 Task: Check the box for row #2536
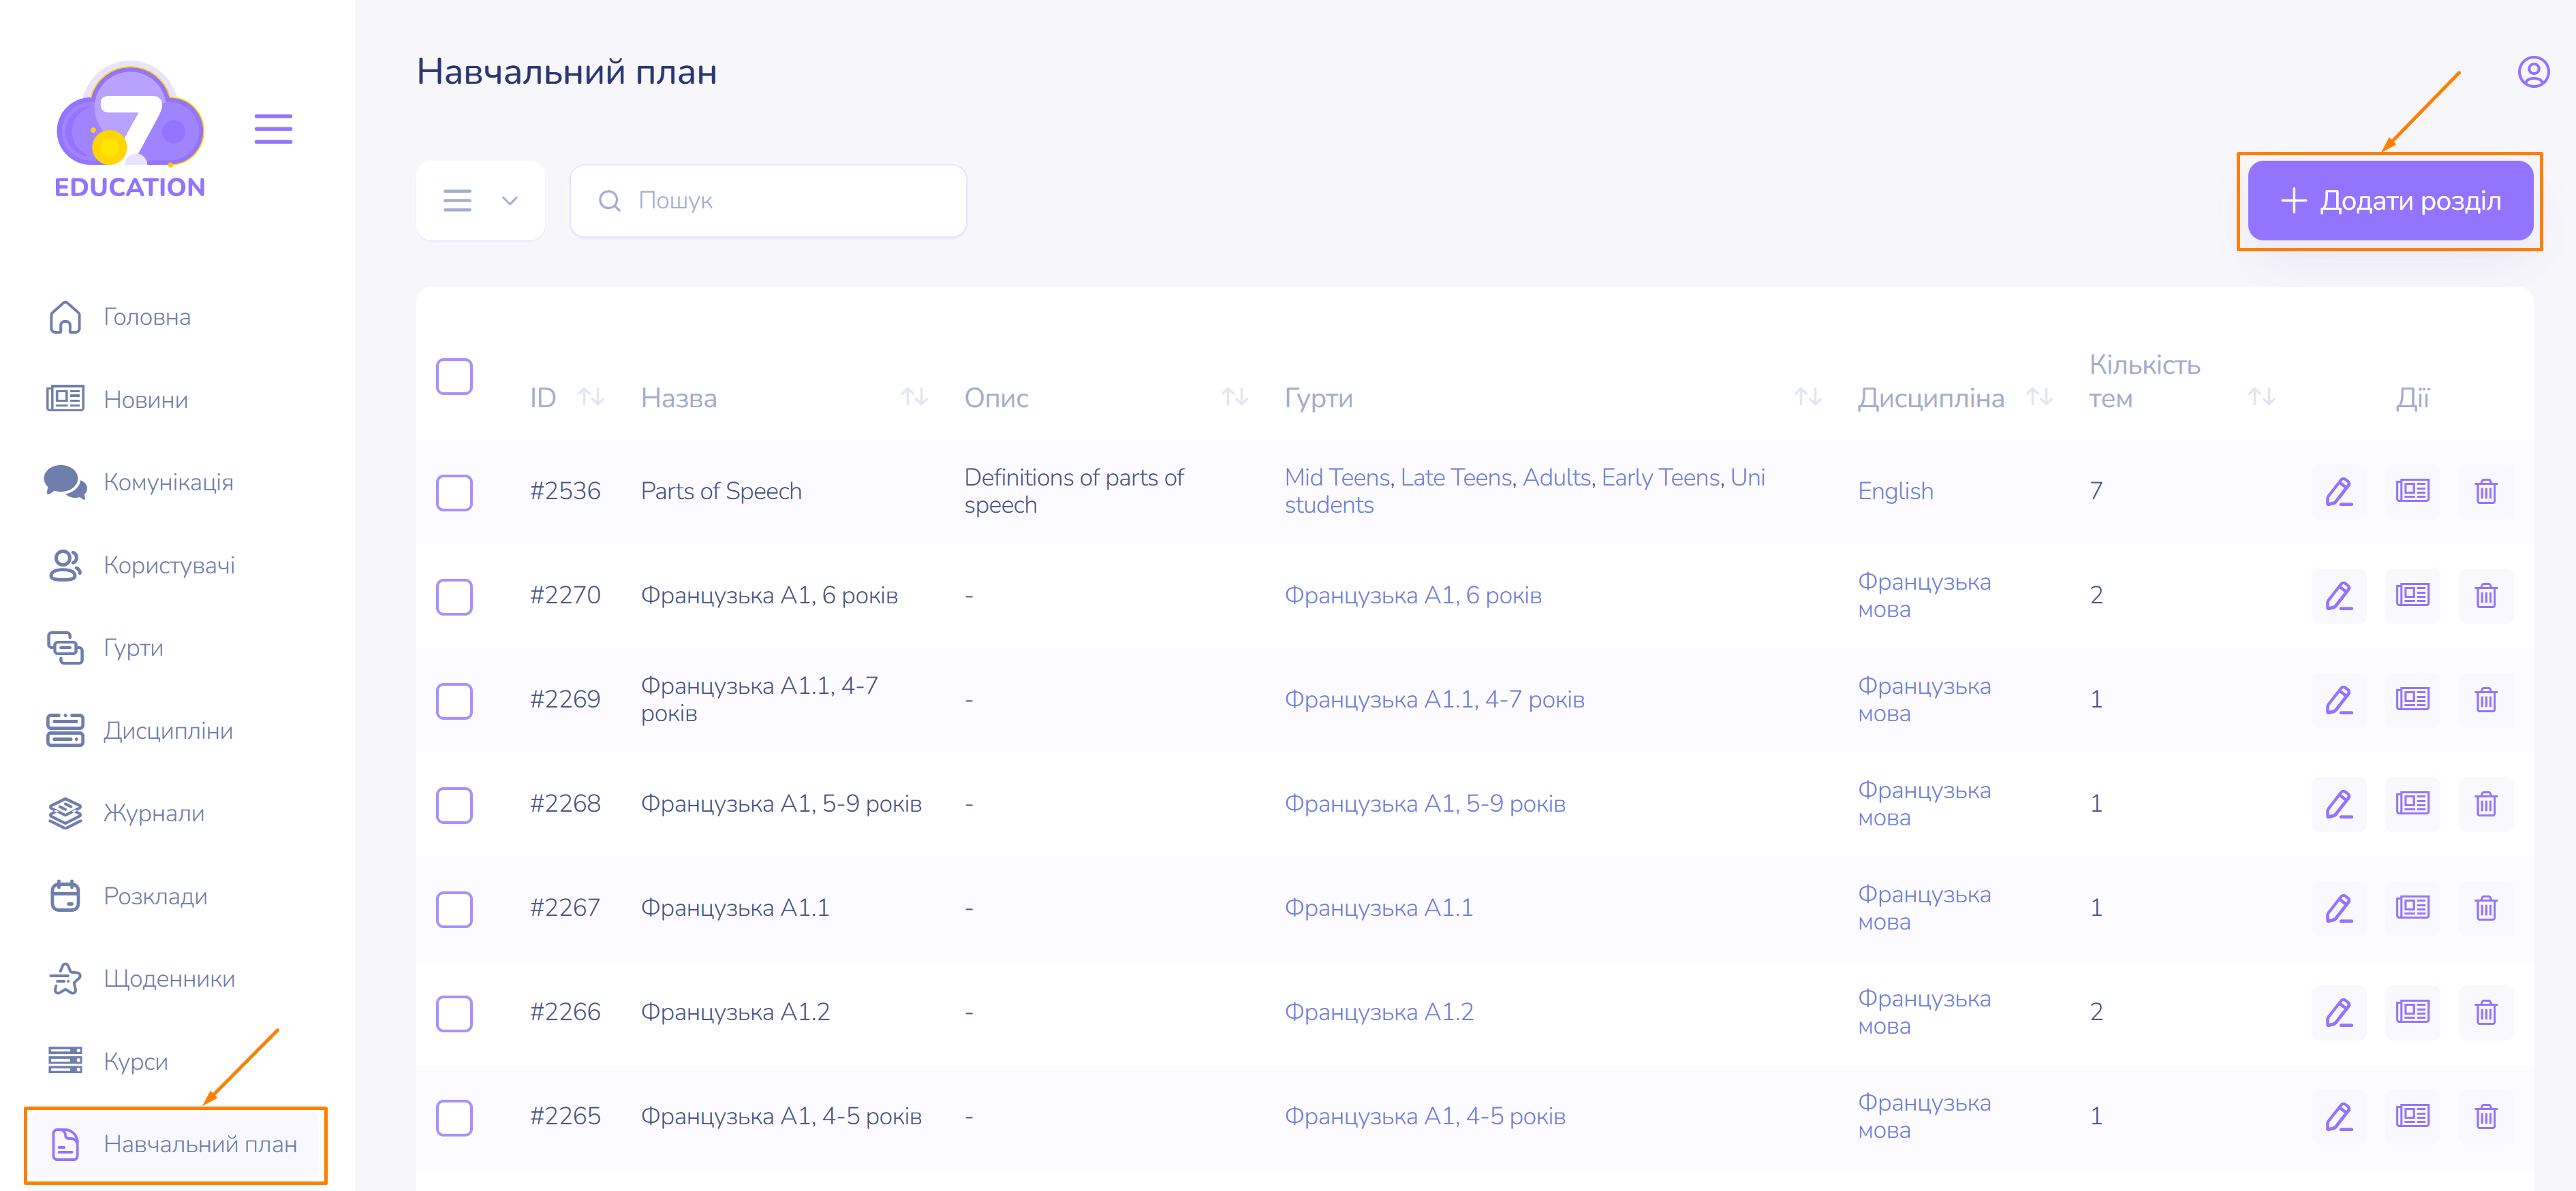point(454,492)
